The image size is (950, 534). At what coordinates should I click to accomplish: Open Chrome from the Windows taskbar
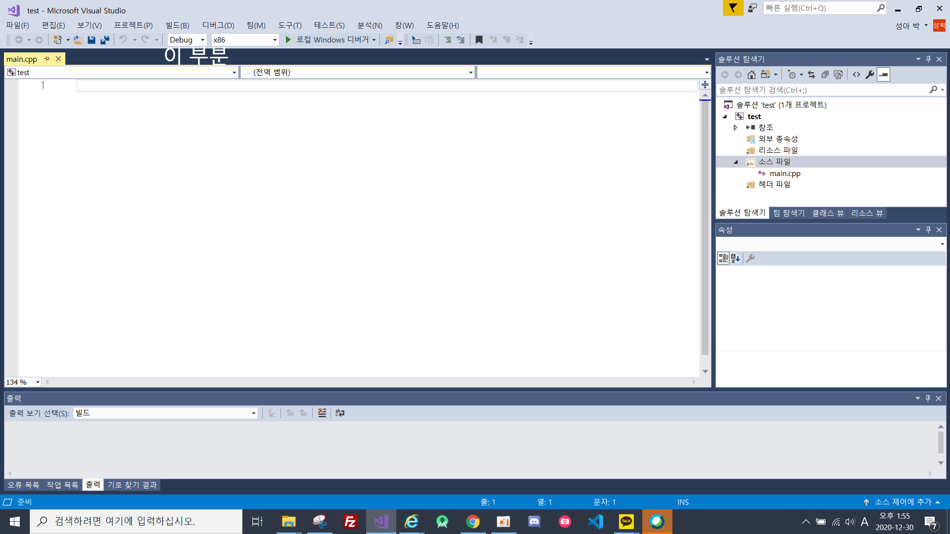[473, 522]
